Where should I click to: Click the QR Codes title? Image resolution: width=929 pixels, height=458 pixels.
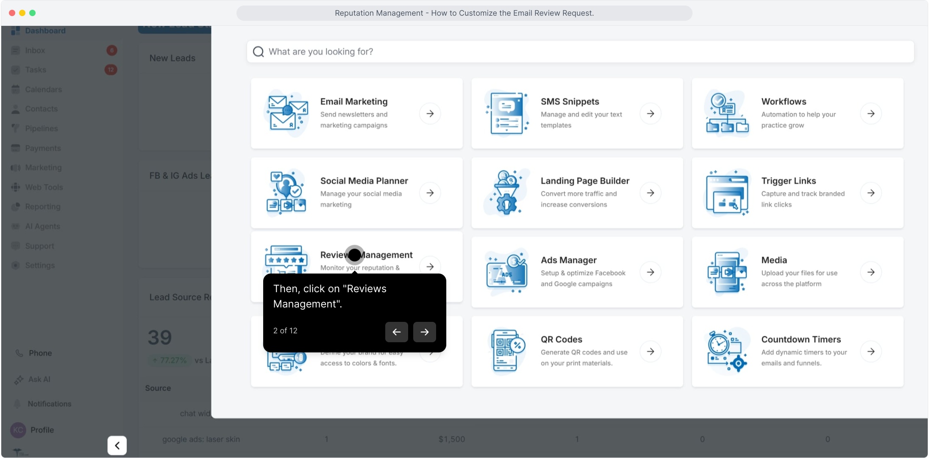click(562, 340)
